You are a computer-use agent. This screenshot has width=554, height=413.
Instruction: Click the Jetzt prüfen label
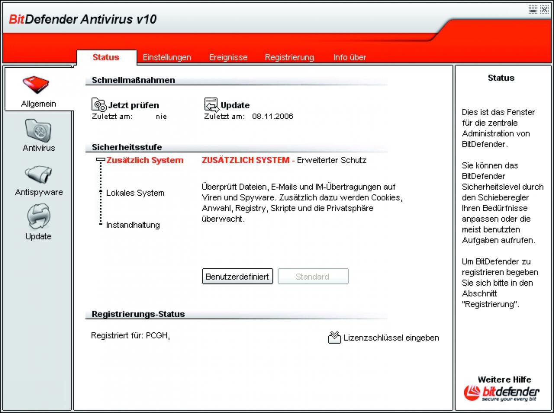click(x=133, y=105)
